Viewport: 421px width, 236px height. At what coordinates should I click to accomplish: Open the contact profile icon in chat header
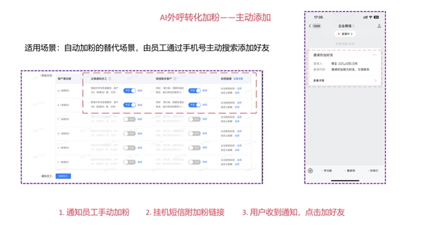(379, 26)
